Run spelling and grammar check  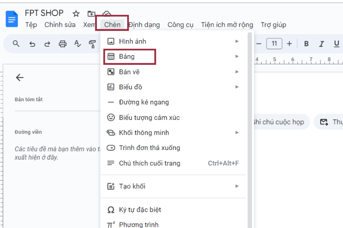pos(77,44)
